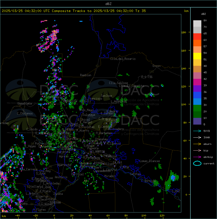Click the 'Ugarteche' map label
217x219 pixels.
coord(64,165)
